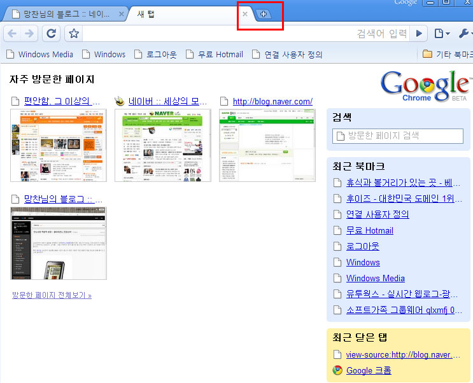Viewport: 473px width, 383px height.
Task: Open recent bookmark 유투윅스 - 실시간 웹로그
Action: tap(402, 294)
